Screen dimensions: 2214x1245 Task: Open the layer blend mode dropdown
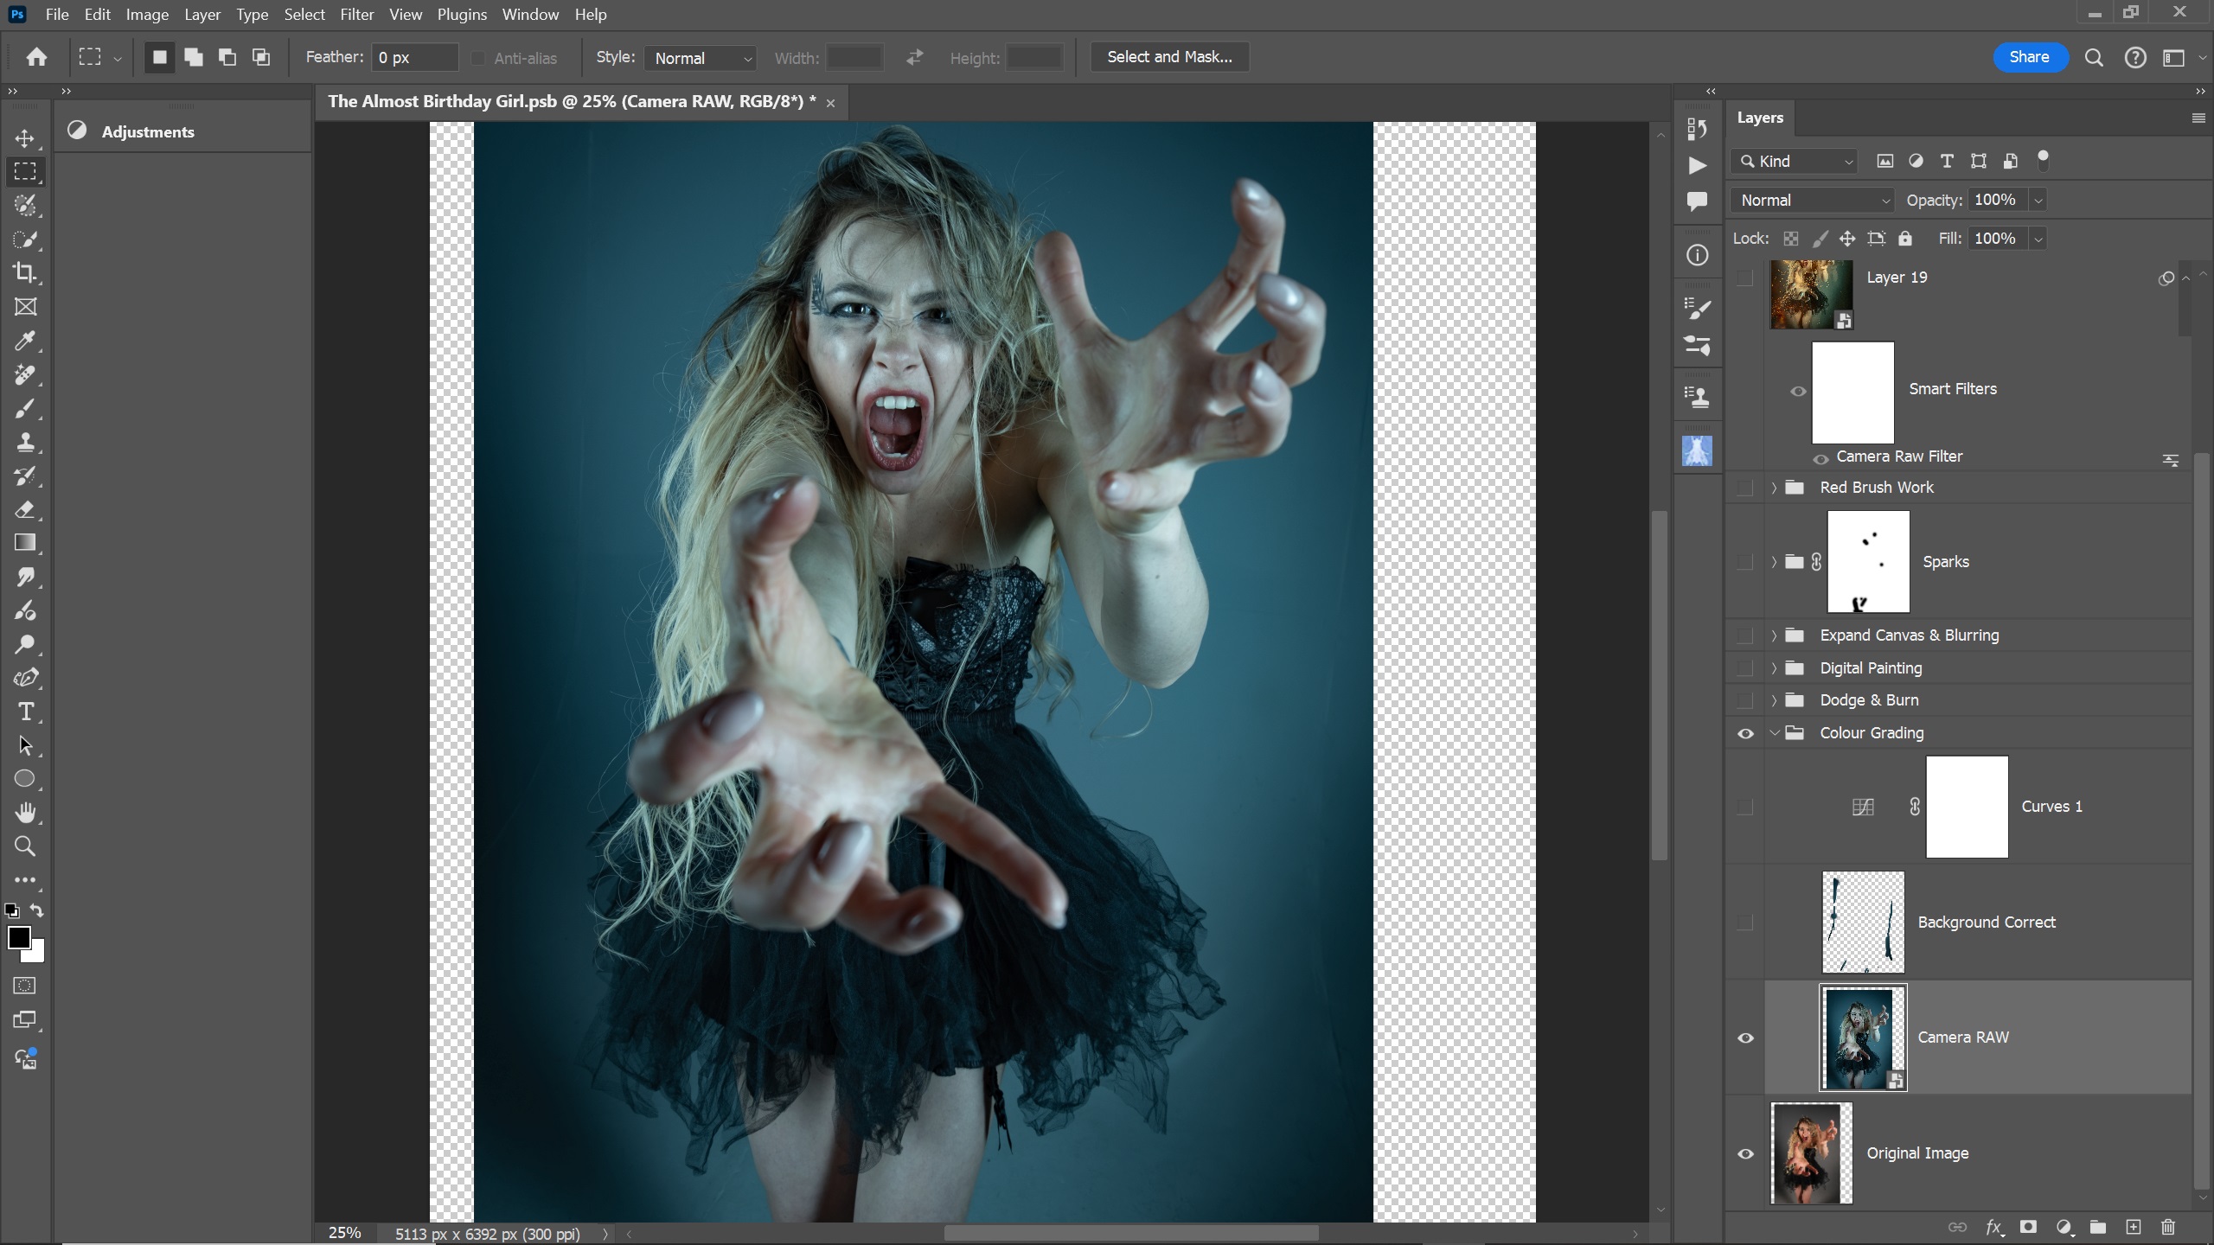click(x=1813, y=201)
